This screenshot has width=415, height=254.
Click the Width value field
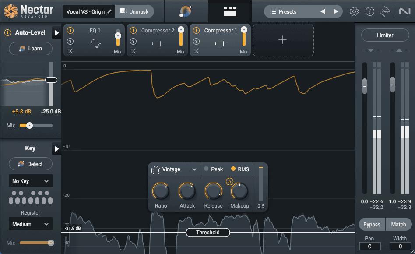click(400, 246)
